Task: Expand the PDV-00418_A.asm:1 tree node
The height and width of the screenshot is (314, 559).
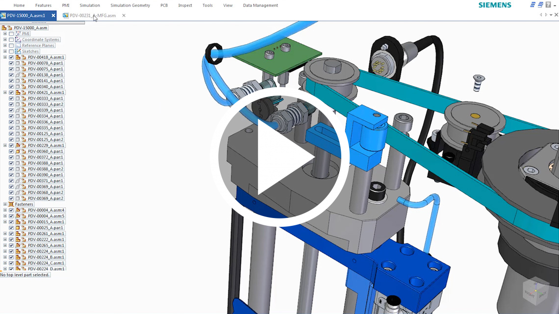Action: (5, 57)
